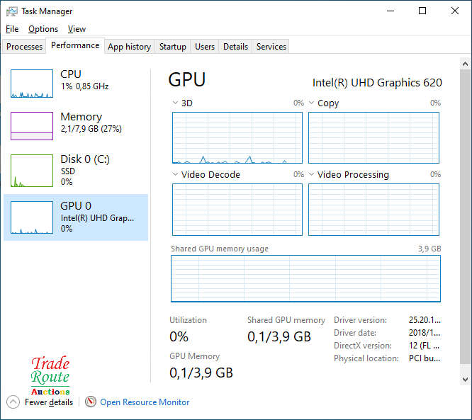This screenshot has width=472, height=420.
Task: Open the File menu
Action: coord(12,29)
